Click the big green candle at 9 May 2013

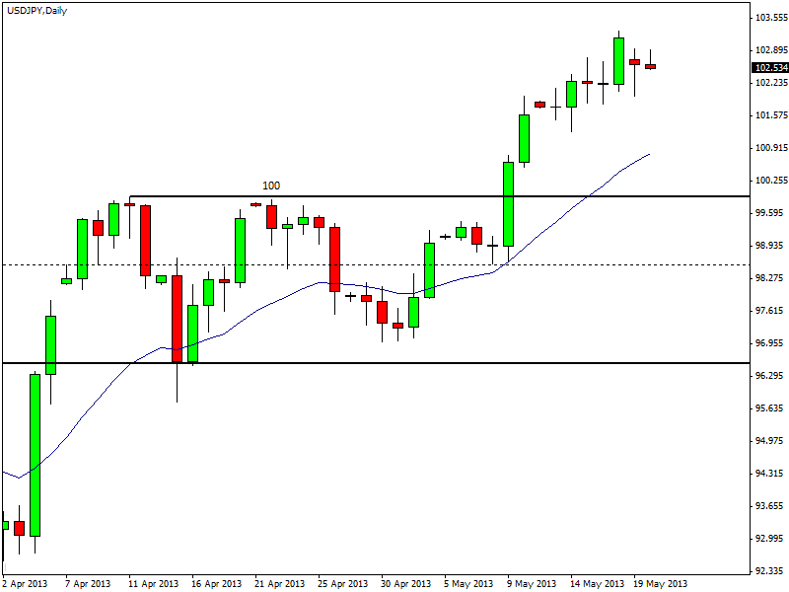pyautogui.click(x=509, y=204)
